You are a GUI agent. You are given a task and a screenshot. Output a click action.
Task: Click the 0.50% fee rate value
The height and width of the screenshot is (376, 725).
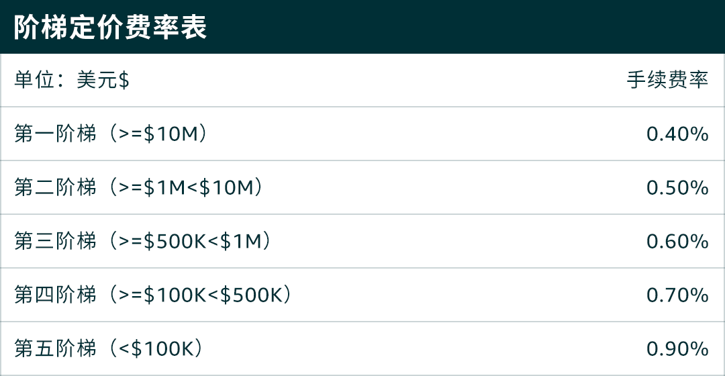(677, 188)
